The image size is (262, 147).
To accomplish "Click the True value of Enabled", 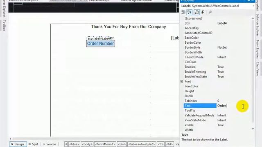I will pyautogui.click(x=221, y=67).
